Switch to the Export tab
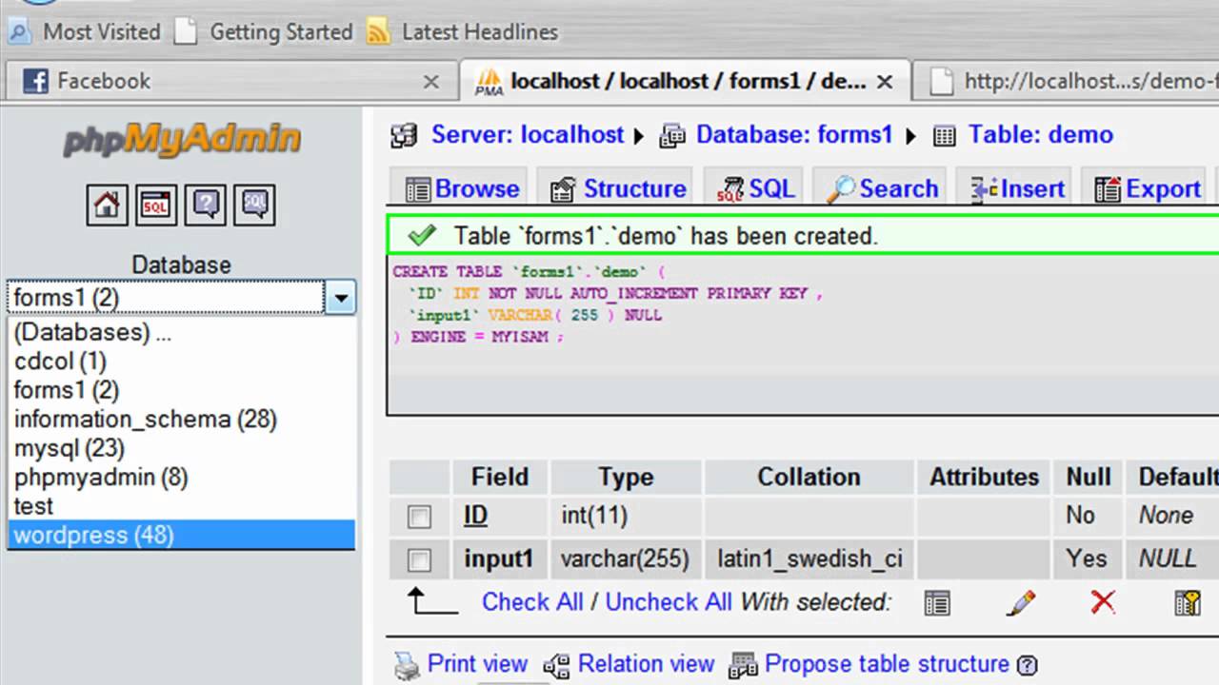 (1148, 189)
